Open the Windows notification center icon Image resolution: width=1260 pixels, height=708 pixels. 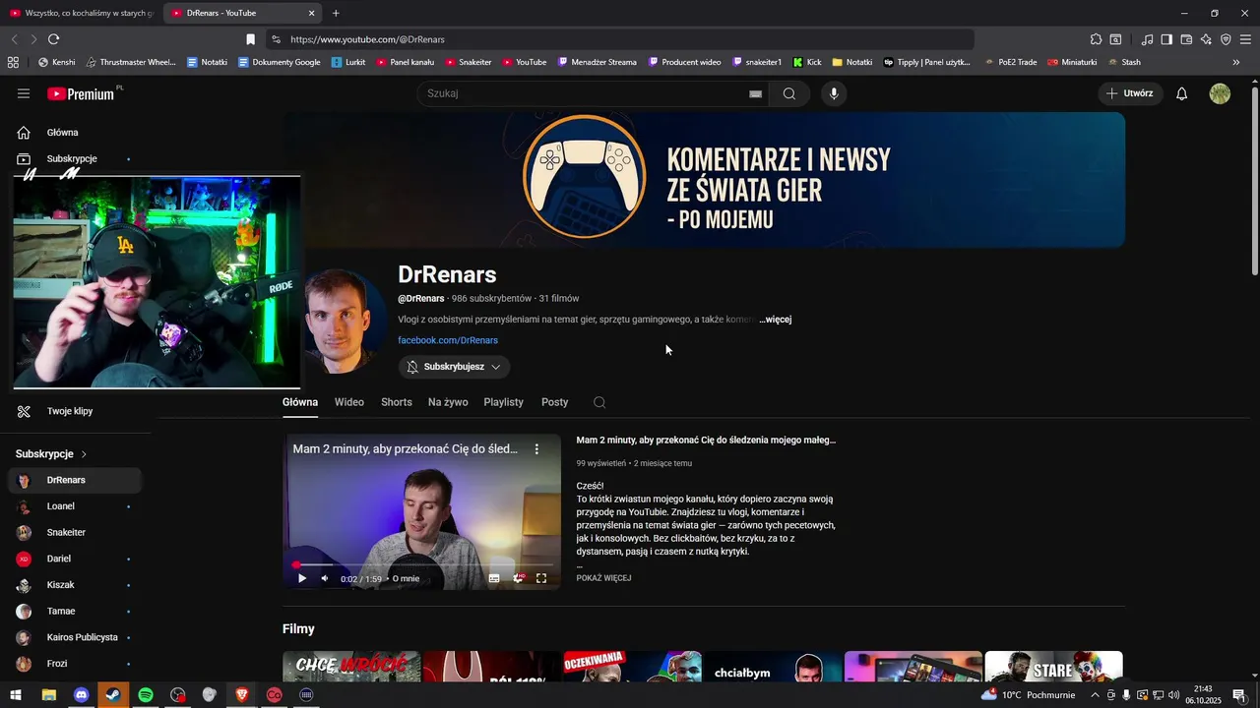[x=1238, y=695]
